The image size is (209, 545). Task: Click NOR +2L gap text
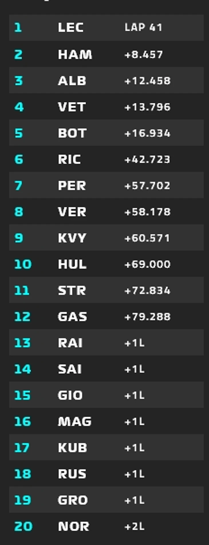point(135,526)
